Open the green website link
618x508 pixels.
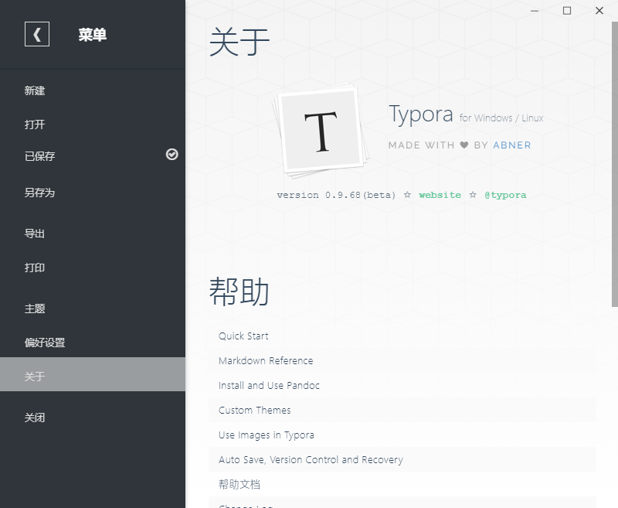pos(440,195)
